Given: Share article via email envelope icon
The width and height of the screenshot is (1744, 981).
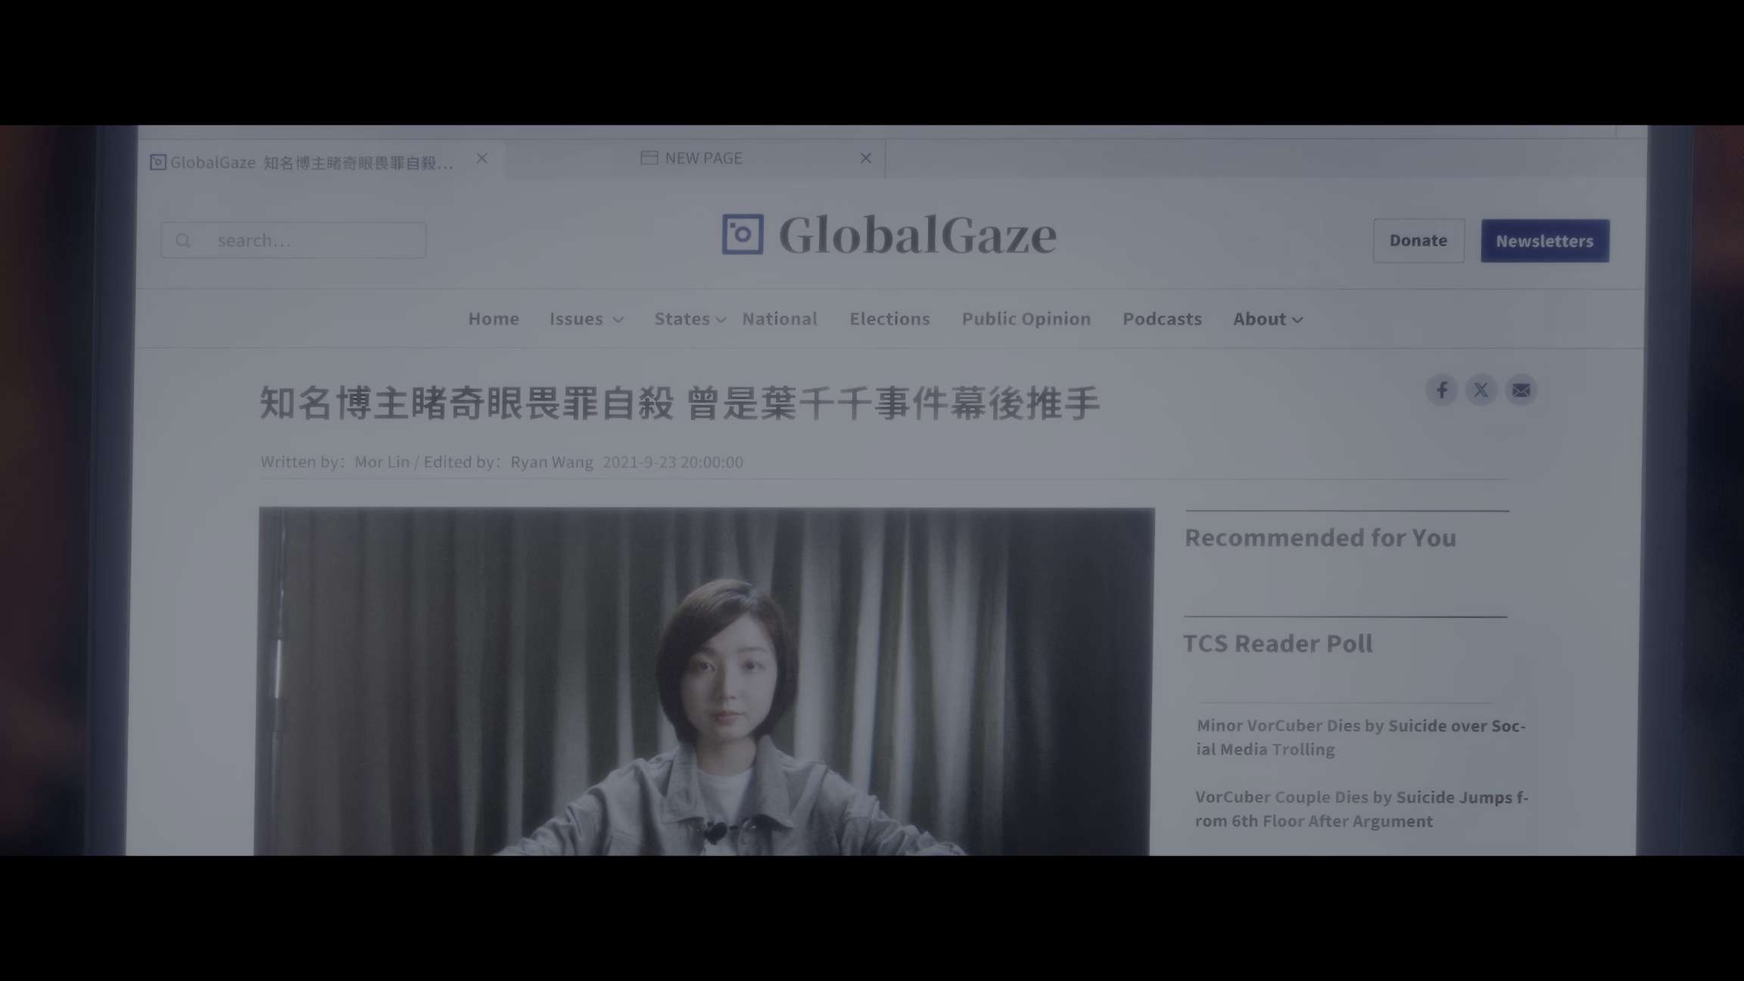Looking at the screenshot, I should coord(1521,390).
